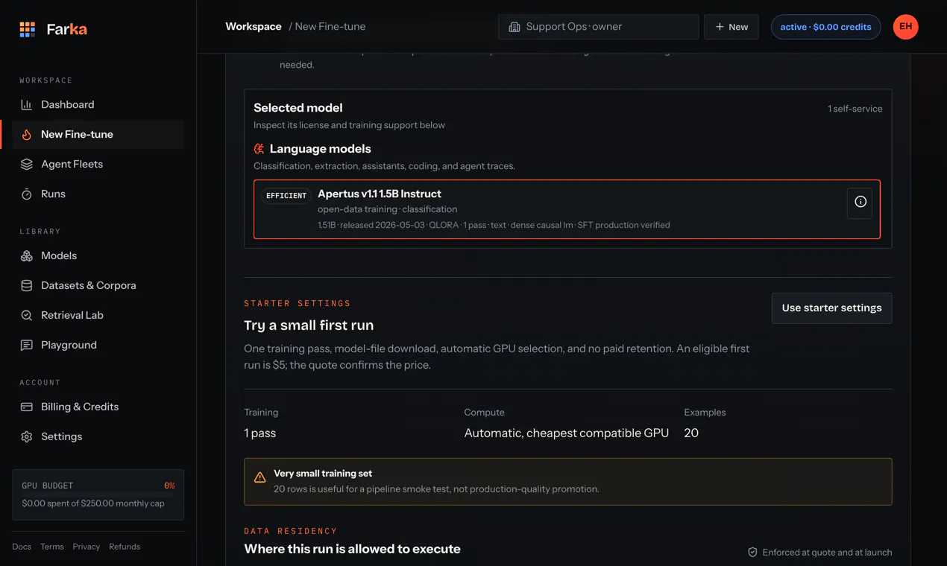Viewport: 947px width, 566px height.
Task: Open the Playground chat icon
Action: coord(27,346)
